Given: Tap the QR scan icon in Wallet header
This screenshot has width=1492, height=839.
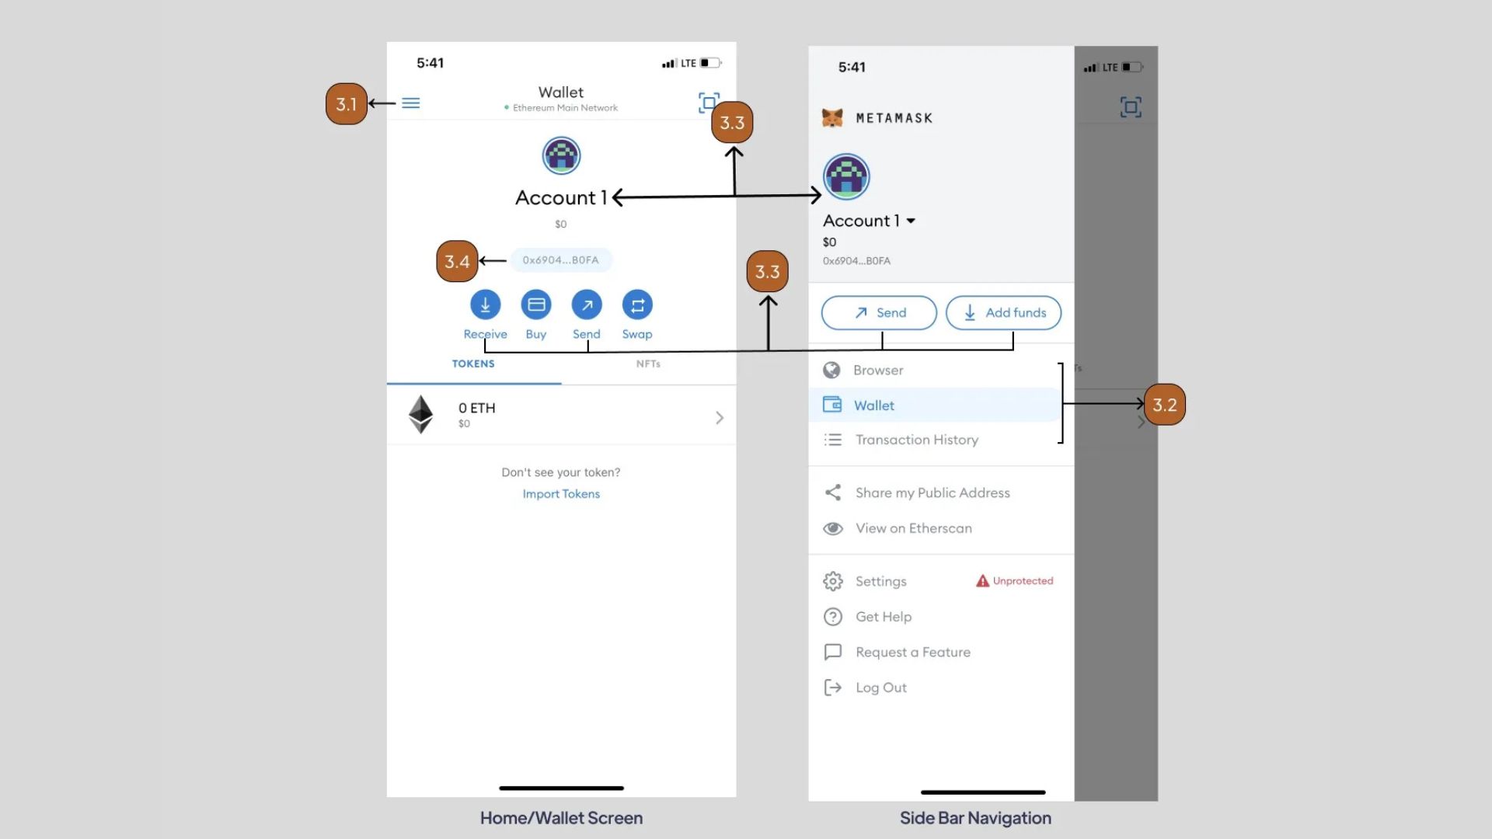Looking at the screenshot, I should click(x=708, y=103).
